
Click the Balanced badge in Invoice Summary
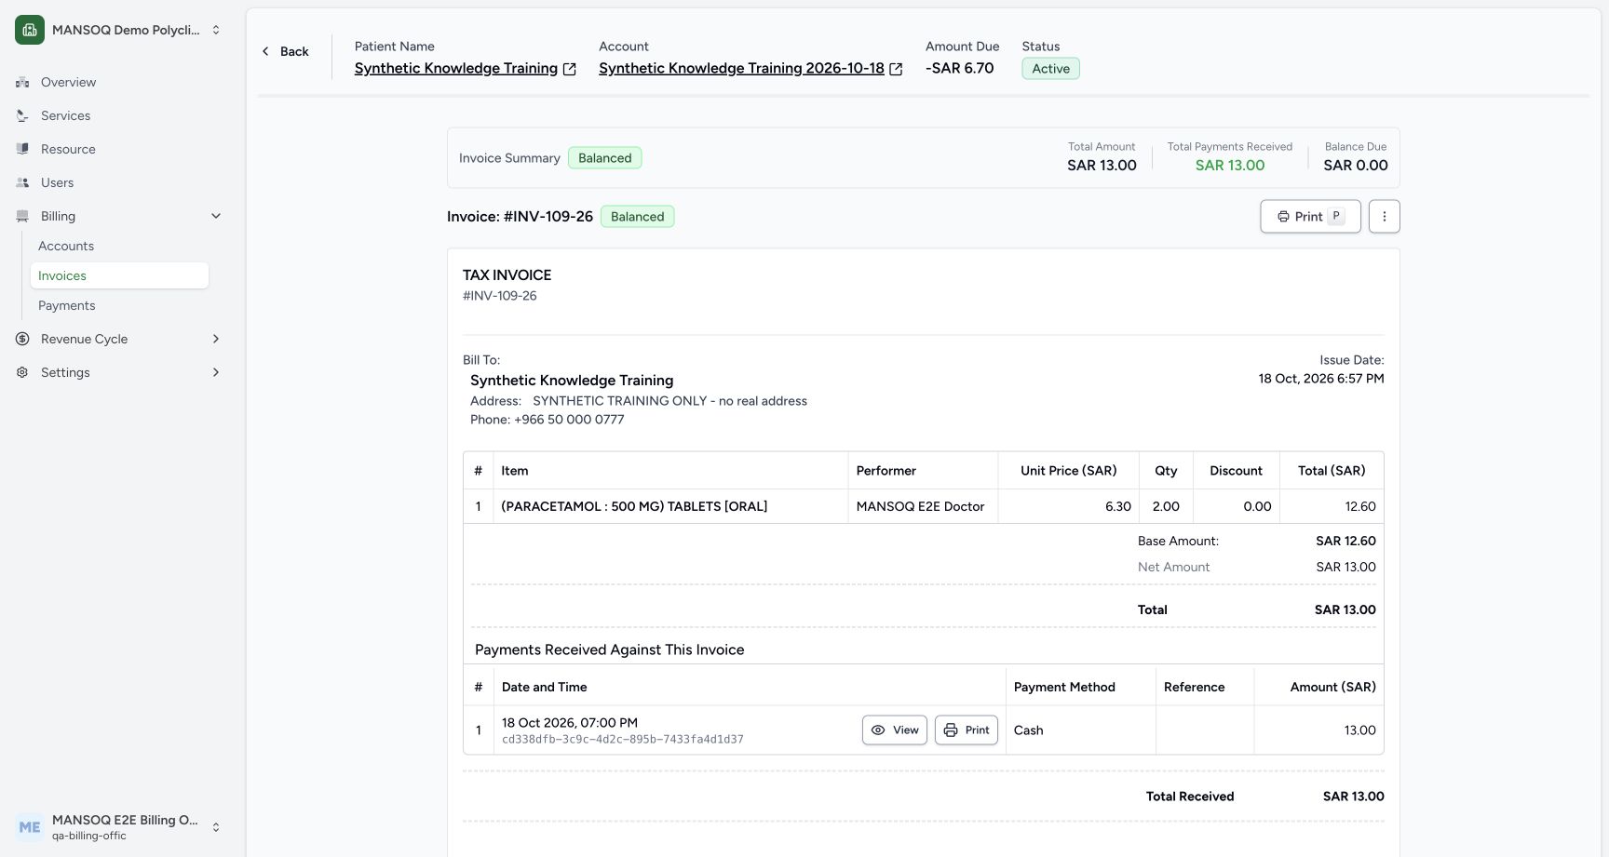[x=604, y=158]
